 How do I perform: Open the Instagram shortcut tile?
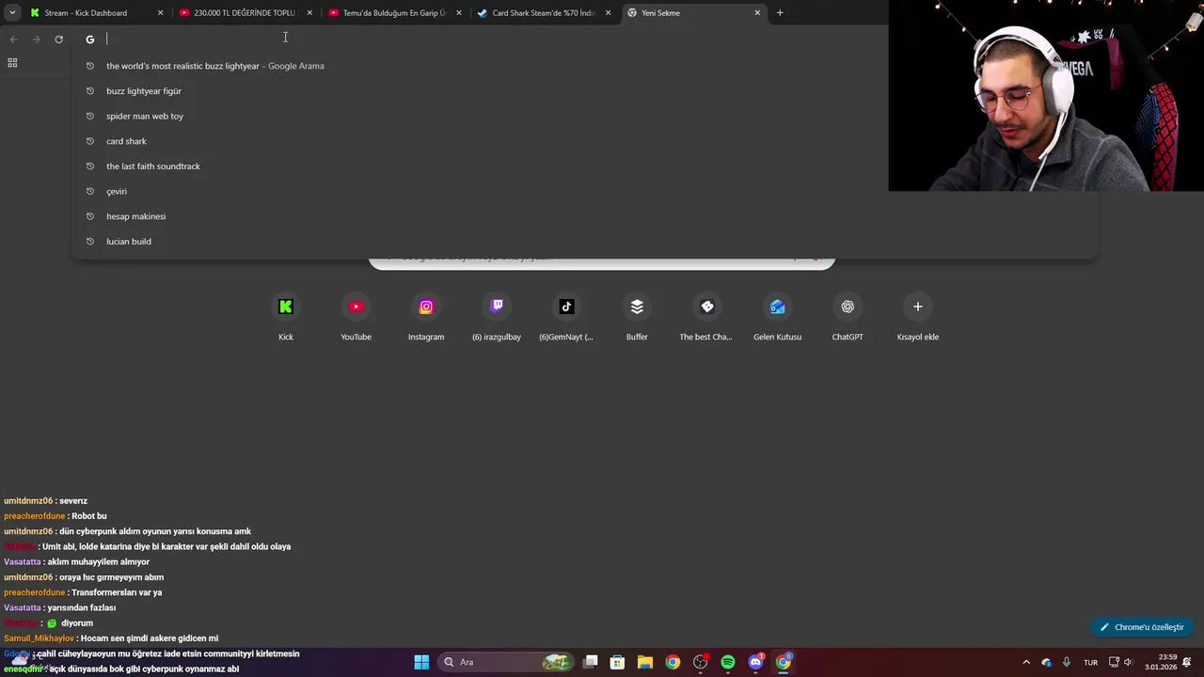coord(426,318)
